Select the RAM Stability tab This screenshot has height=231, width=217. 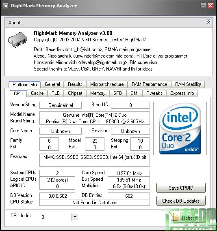pos(188,84)
